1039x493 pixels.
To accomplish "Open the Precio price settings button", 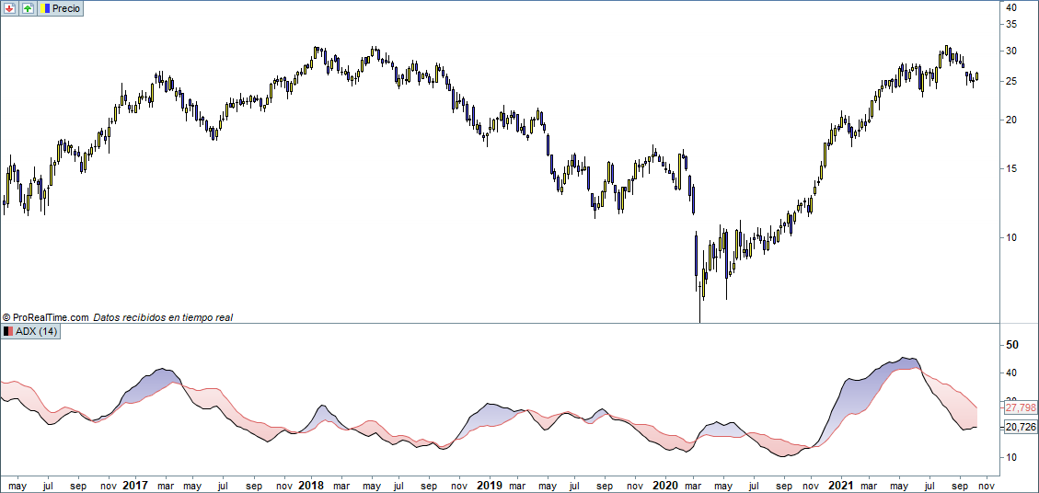I will pos(61,8).
